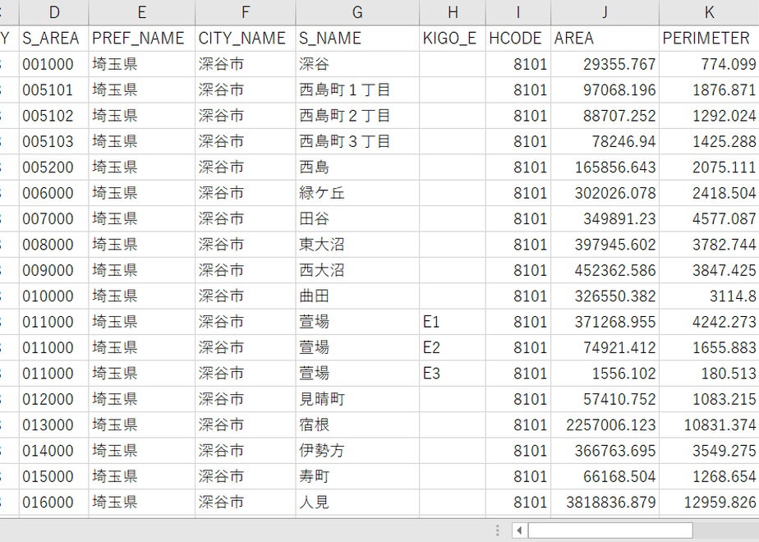Select column G header

(357, 12)
